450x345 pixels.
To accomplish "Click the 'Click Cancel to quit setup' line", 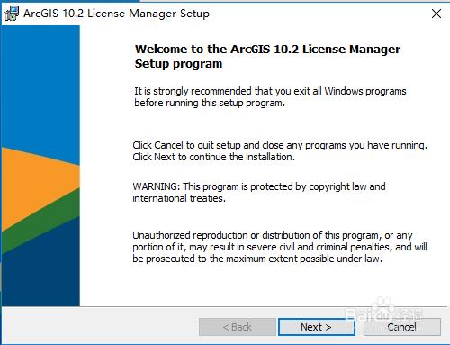I will pyautogui.click(x=280, y=145).
